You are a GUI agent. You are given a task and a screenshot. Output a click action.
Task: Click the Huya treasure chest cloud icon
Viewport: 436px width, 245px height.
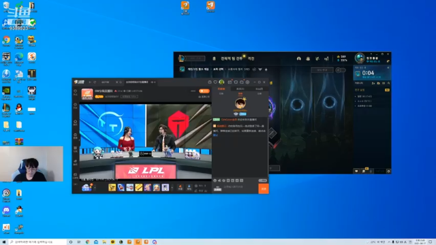point(87,188)
